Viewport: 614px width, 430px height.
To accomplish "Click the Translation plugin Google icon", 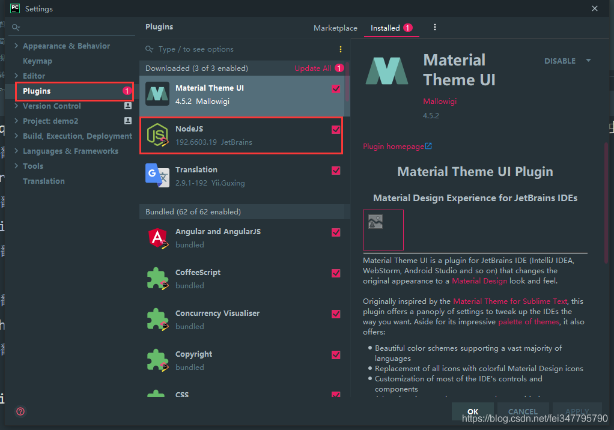I will point(157,175).
